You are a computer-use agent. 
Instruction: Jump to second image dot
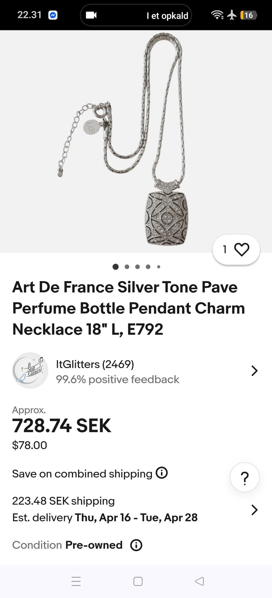[127, 267]
